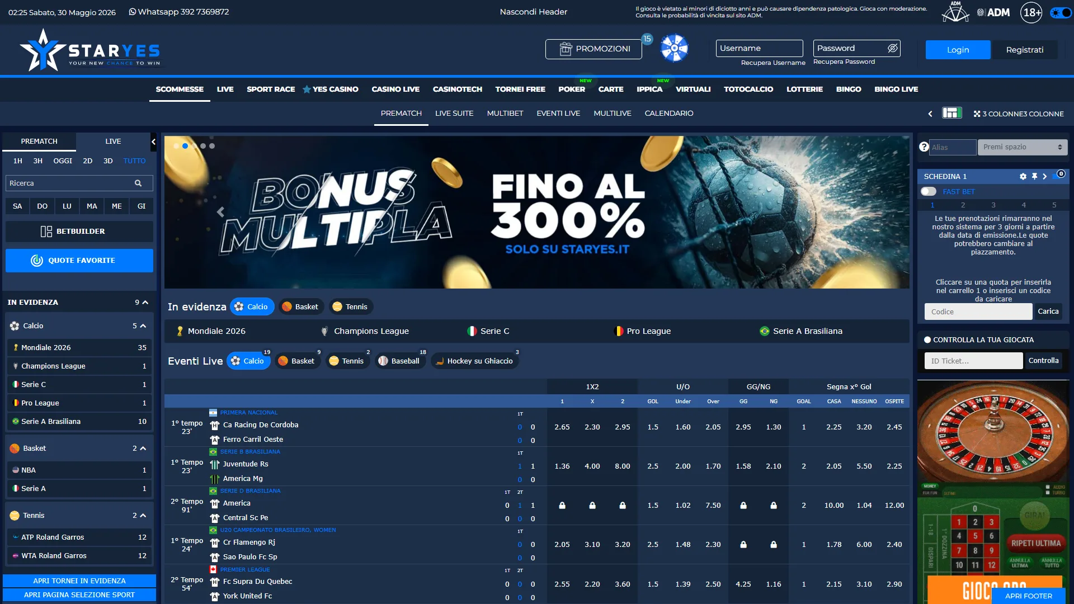Image resolution: width=1074 pixels, height=604 pixels.
Task: Collapse the layout panel left chevron
Action: [930, 114]
